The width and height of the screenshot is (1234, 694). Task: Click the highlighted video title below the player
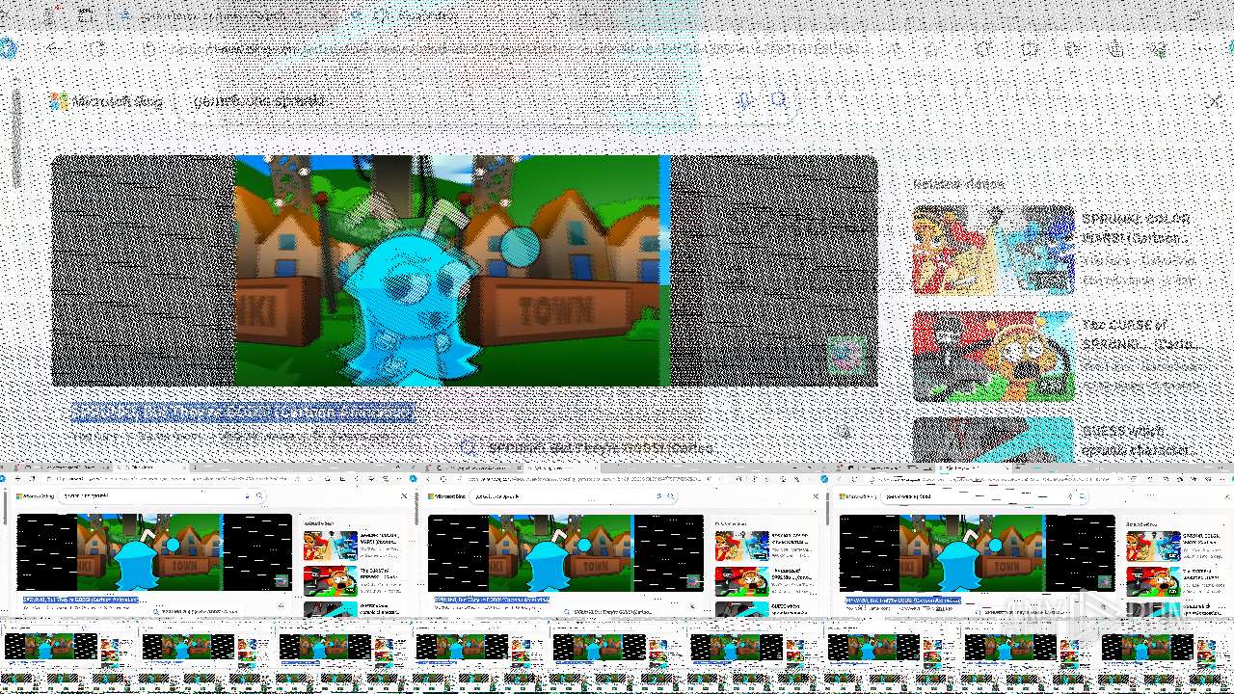244,413
